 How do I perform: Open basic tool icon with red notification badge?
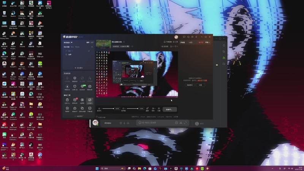[x=74, y=101]
